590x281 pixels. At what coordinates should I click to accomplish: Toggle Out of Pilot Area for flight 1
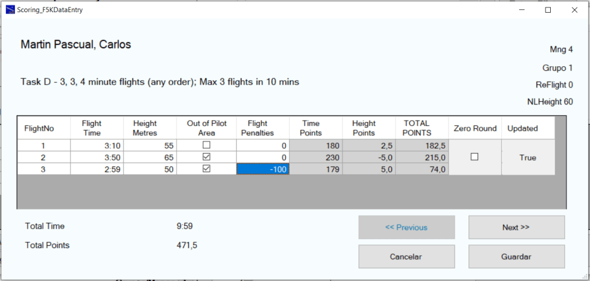207,146
